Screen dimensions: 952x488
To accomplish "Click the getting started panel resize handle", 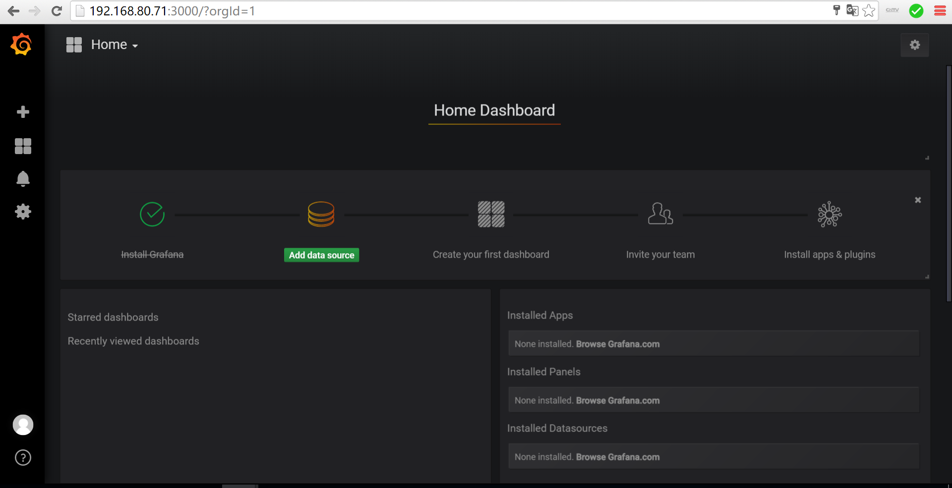I will pyautogui.click(x=927, y=276).
